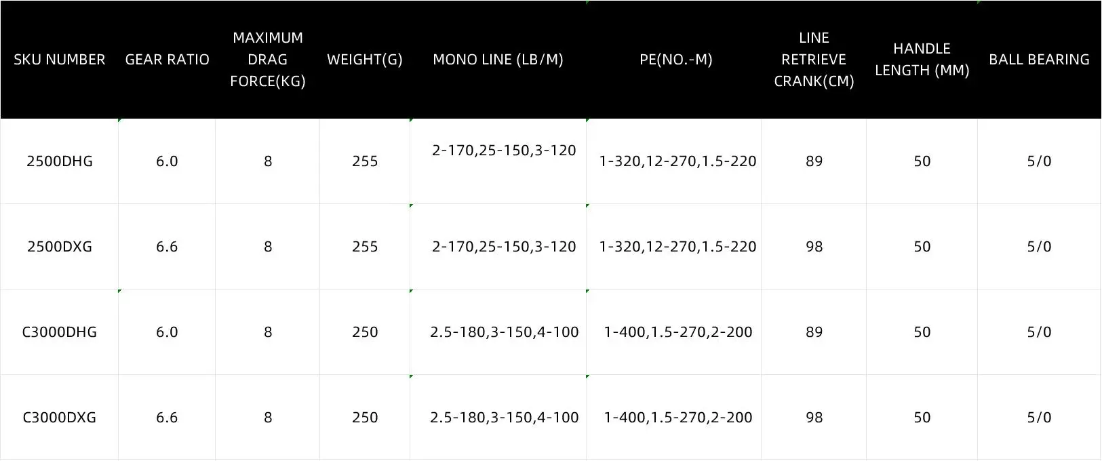Image resolution: width=1102 pixels, height=461 pixels.
Task: Click weight 255 in 2500DHG row
Action: click(365, 161)
